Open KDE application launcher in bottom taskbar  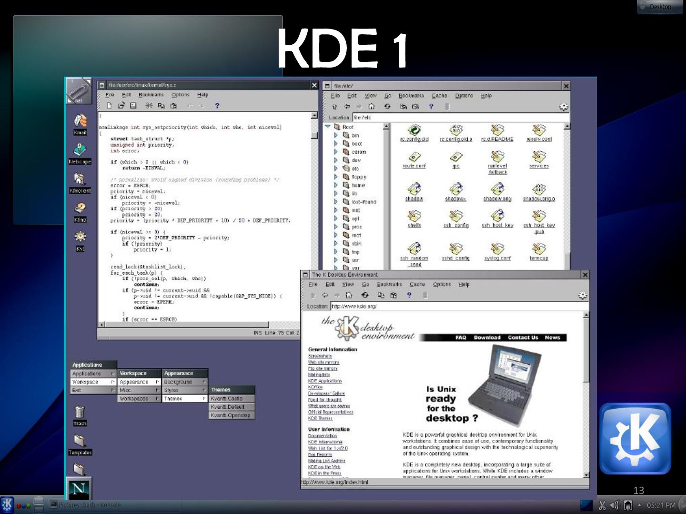pyautogui.click(x=7, y=505)
